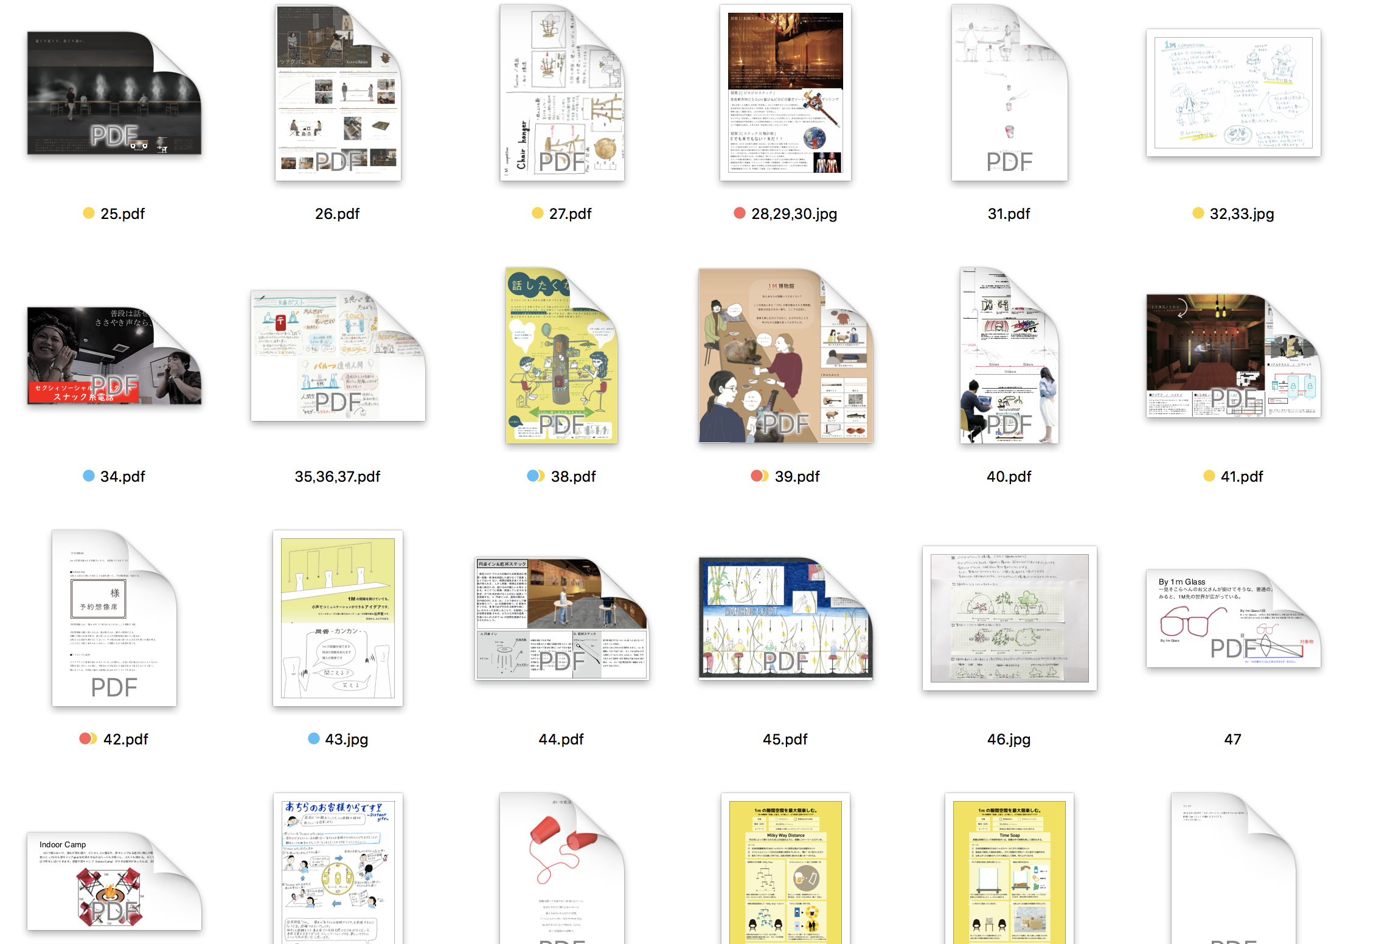Click the 28,29,30.jpg image thumbnail
The height and width of the screenshot is (944, 1376).
pos(785,93)
